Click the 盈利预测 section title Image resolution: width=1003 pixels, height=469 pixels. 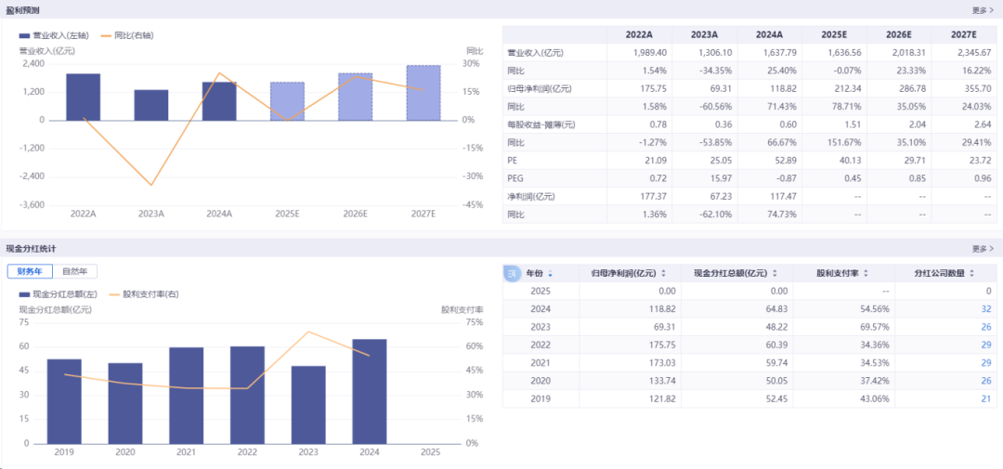(x=20, y=9)
